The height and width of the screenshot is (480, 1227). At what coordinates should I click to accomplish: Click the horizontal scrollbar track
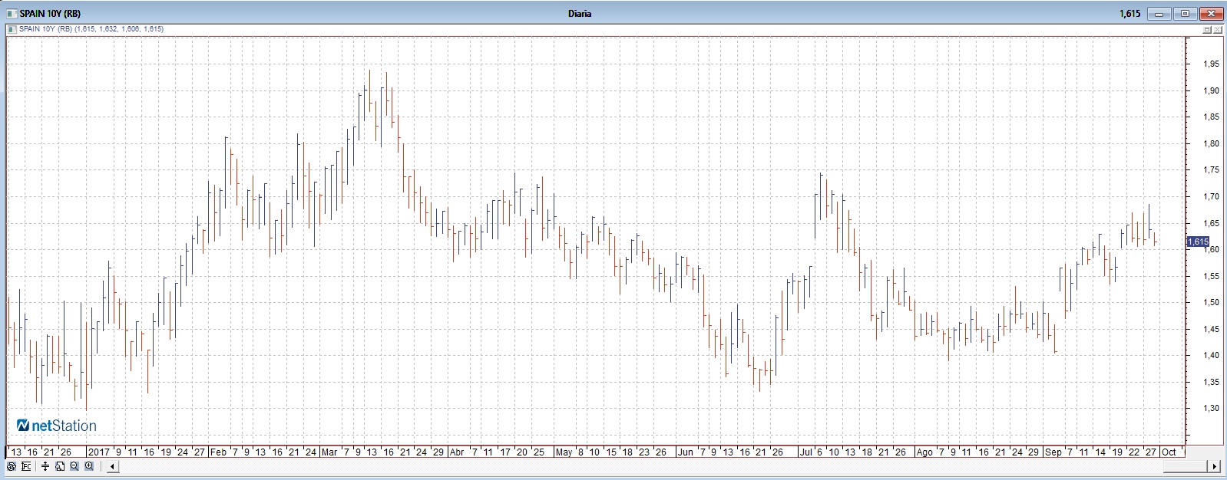660,466
